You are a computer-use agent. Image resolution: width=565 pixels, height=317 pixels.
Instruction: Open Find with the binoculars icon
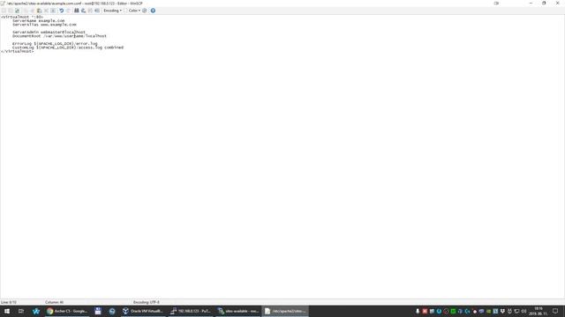tap(77, 11)
